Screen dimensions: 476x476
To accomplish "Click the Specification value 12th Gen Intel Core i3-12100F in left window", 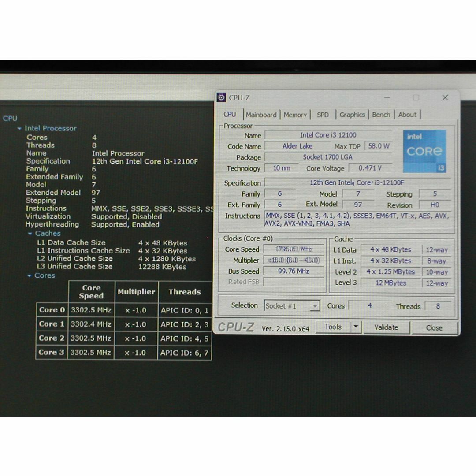I will pos(145,161).
